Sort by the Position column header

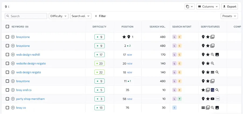(x=127, y=27)
